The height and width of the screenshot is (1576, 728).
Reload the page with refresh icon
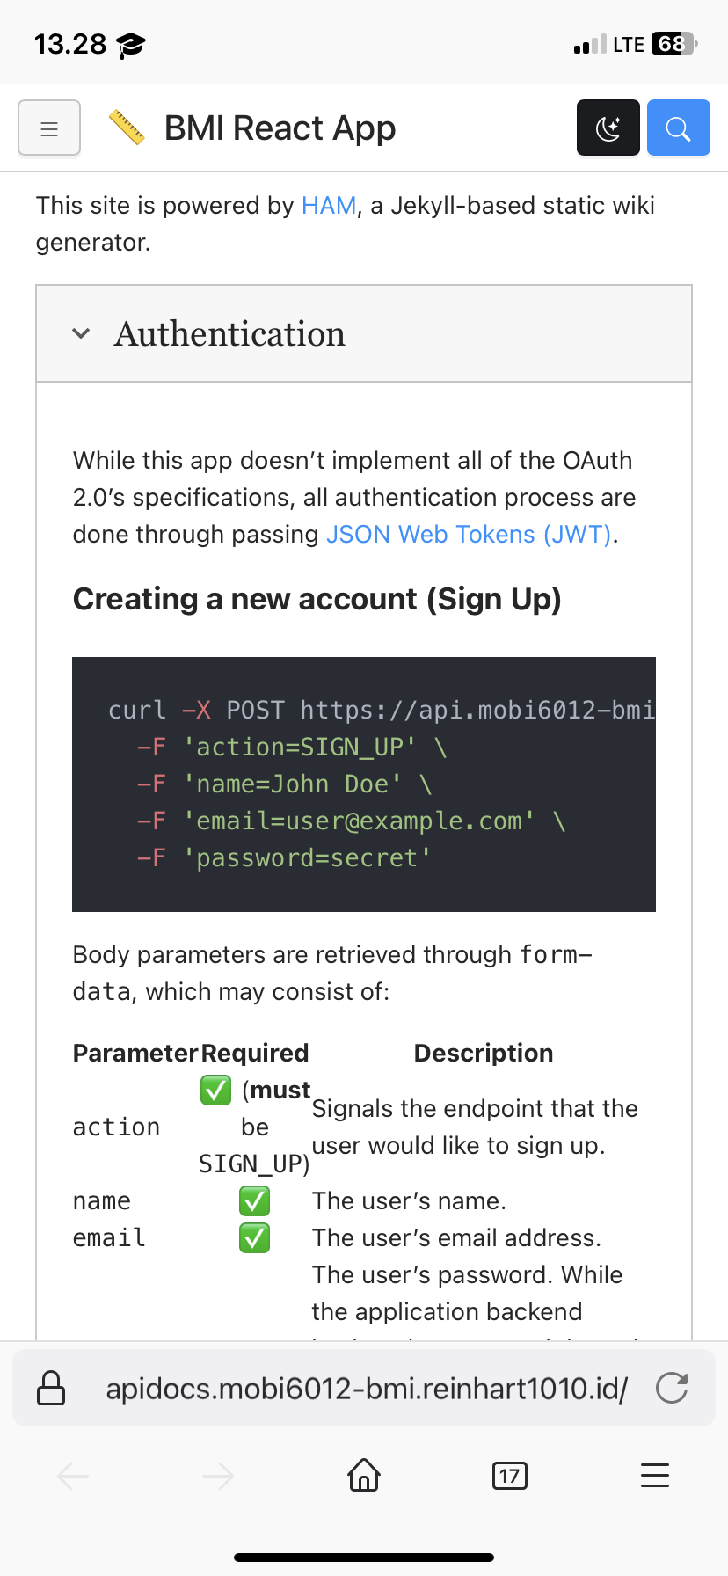(x=672, y=1388)
